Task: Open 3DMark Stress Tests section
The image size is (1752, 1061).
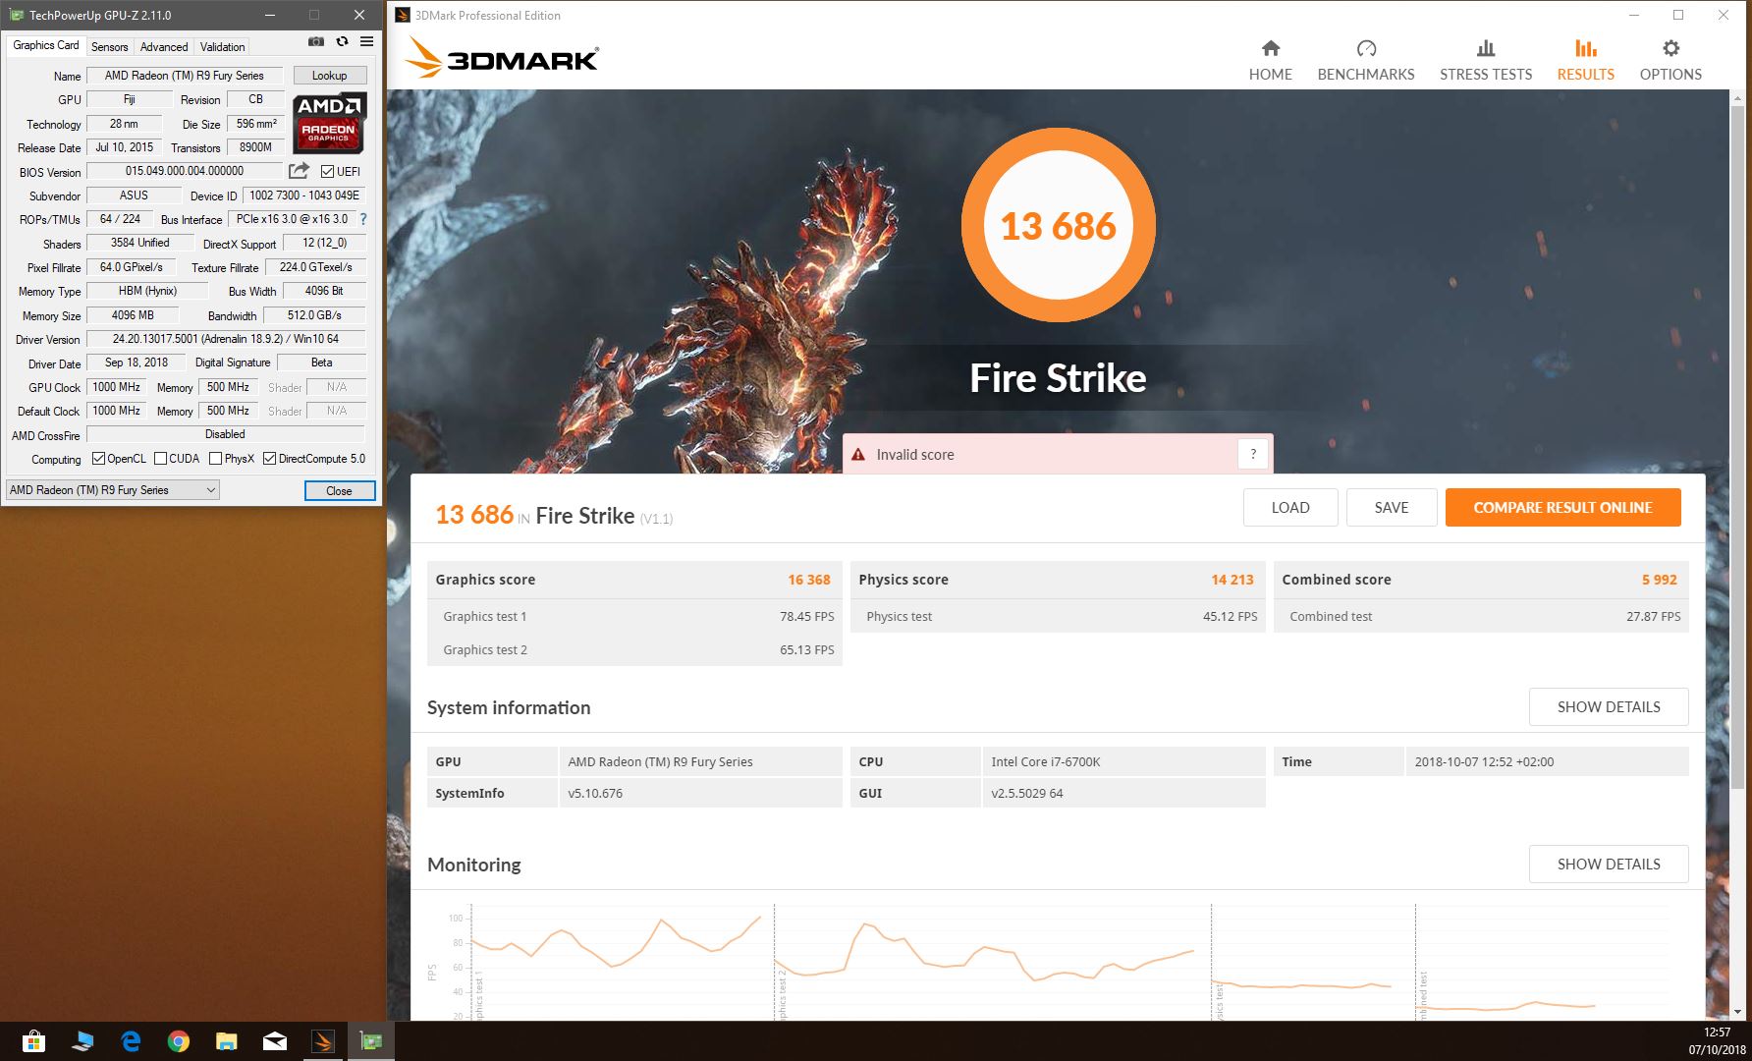Action: pos(1485,61)
